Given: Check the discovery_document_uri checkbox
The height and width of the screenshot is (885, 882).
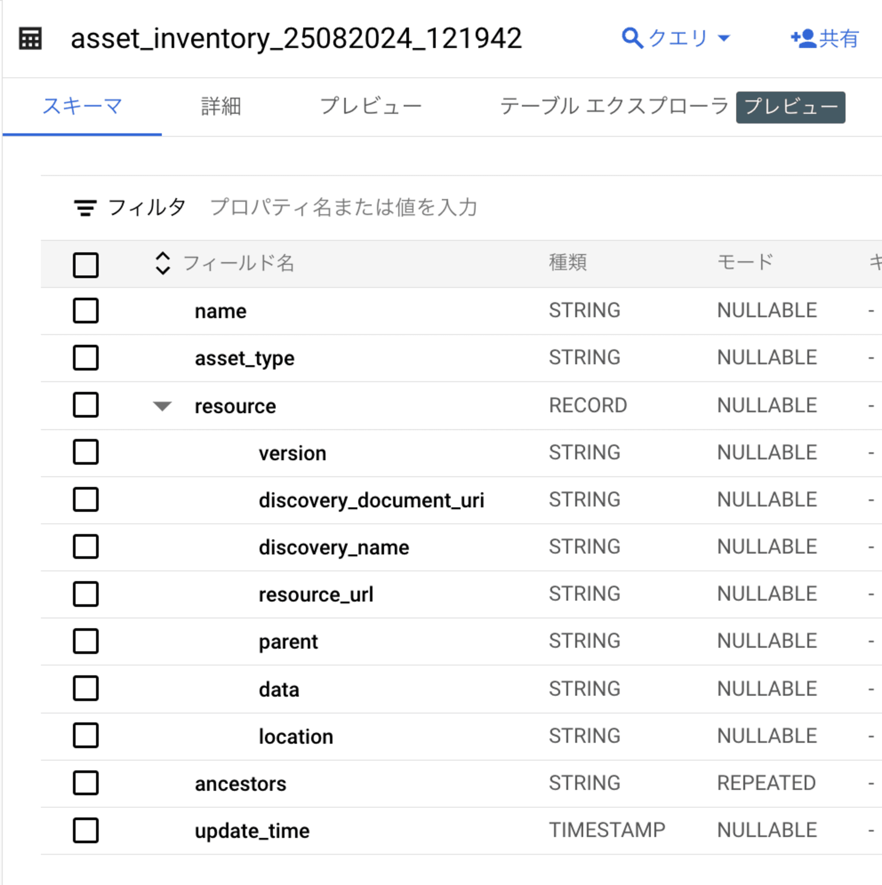Looking at the screenshot, I should (x=86, y=499).
